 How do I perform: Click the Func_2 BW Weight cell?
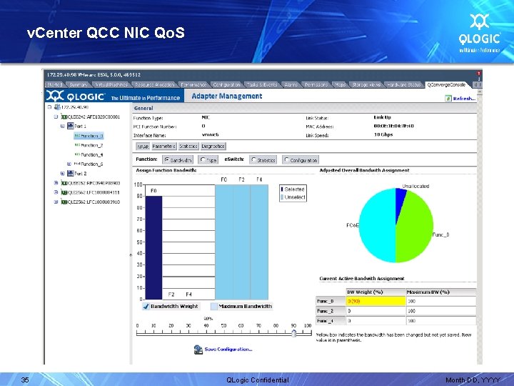(x=376, y=311)
